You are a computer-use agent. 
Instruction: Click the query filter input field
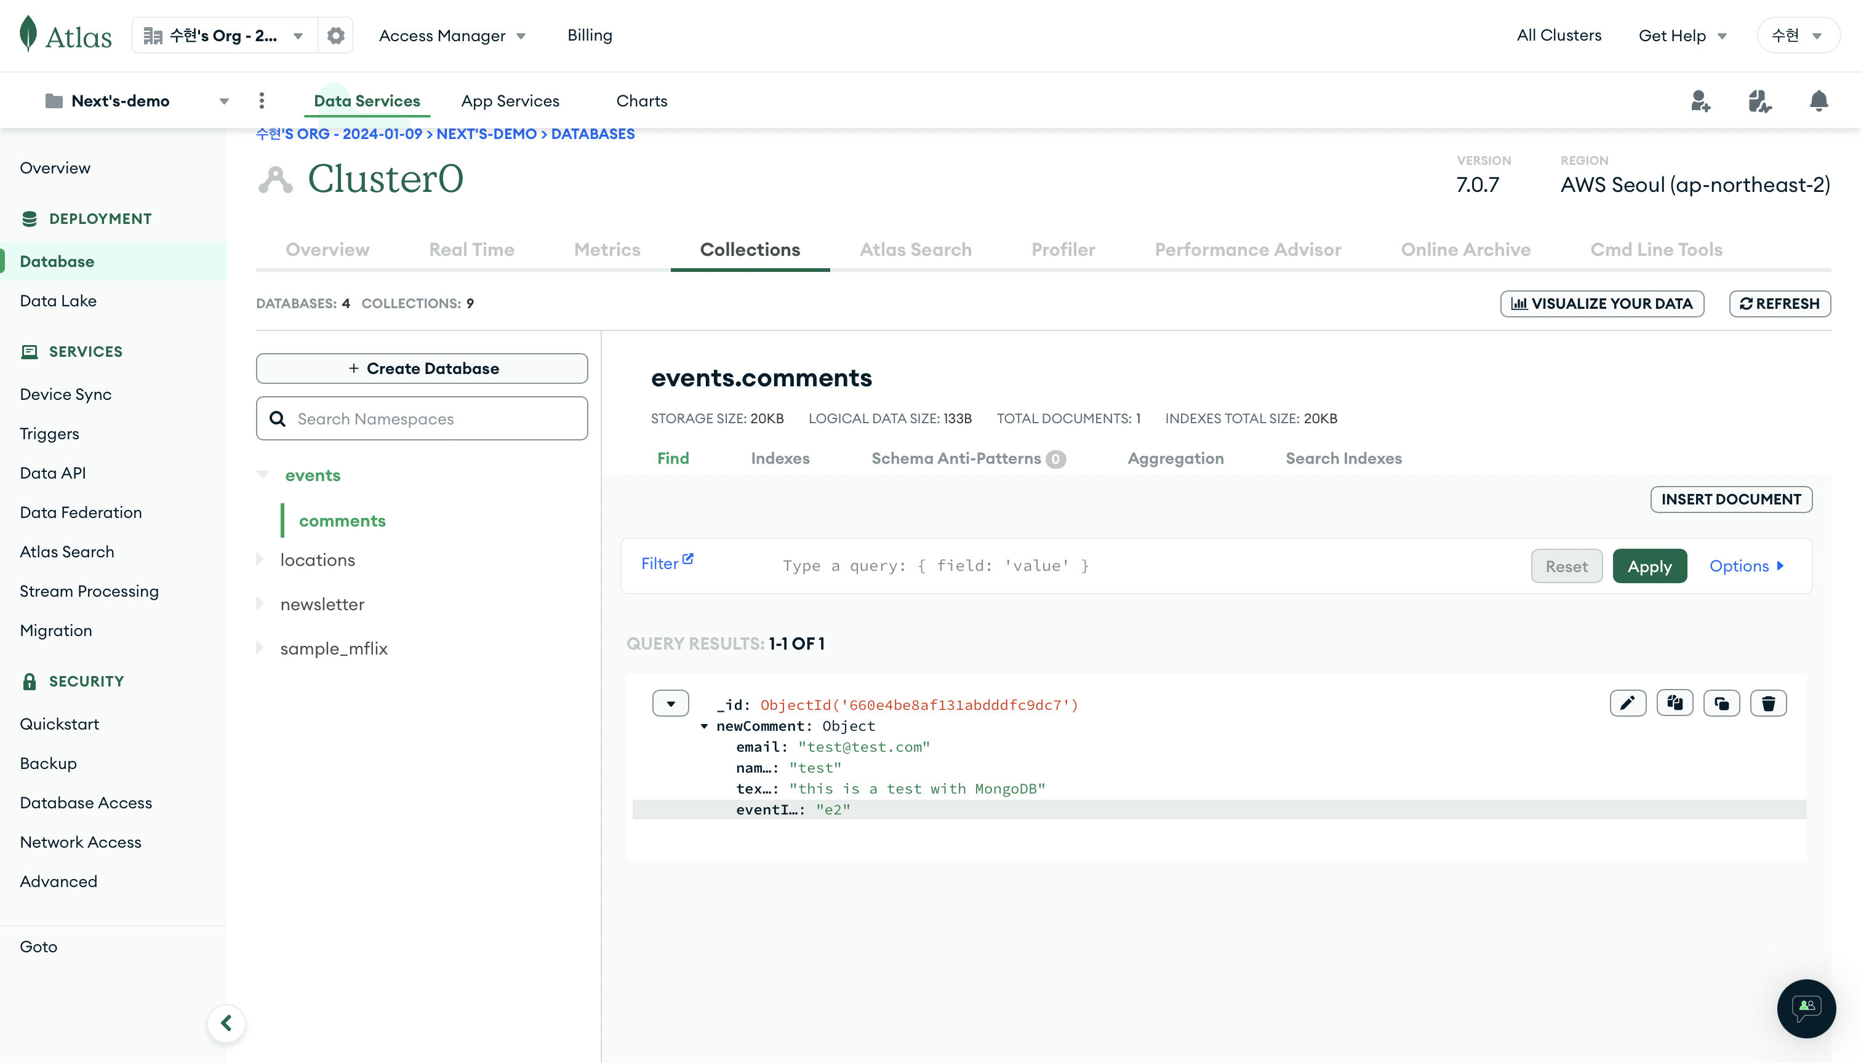1147,566
